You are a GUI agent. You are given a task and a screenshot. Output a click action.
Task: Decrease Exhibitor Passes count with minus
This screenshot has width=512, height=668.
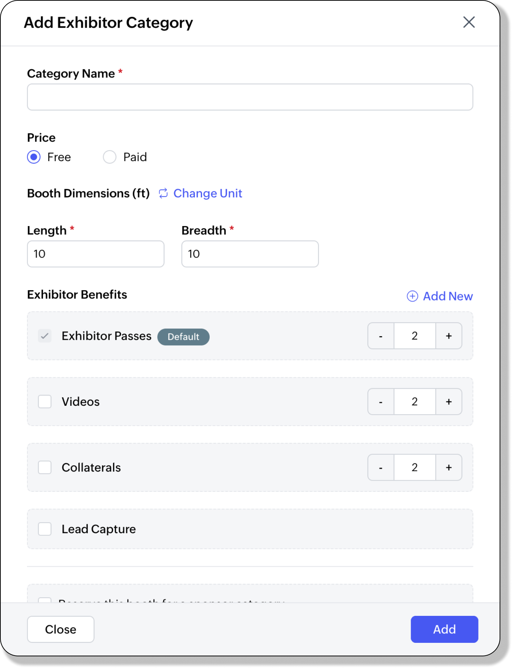381,336
